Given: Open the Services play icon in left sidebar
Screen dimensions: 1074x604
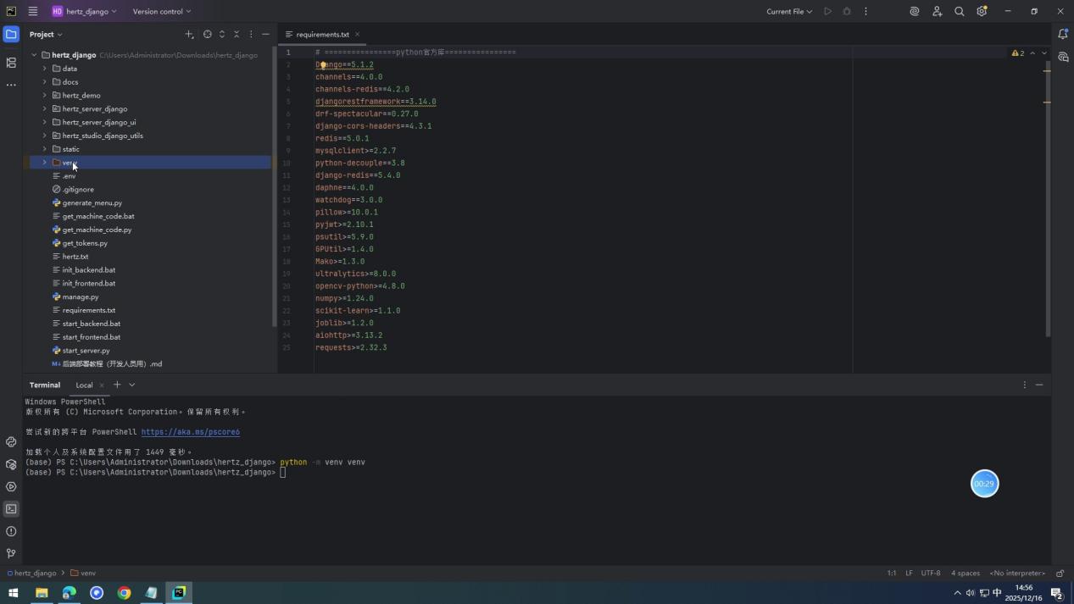Looking at the screenshot, I should (11, 486).
